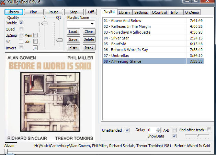Save the playlist with the Save button
The width and height of the screenshot is (216, 155).
point(73,40)
